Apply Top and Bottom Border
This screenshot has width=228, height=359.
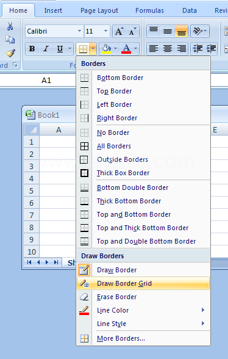point(143,214)
